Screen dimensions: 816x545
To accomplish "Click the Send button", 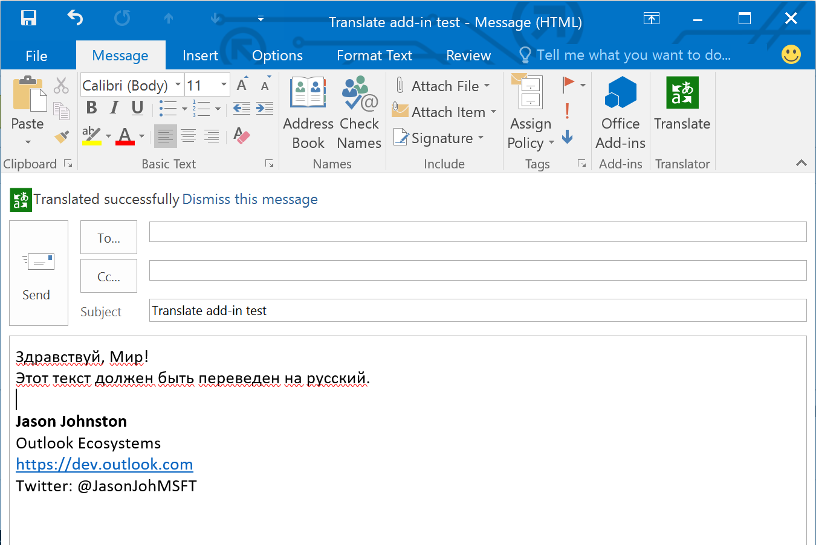I will coord(39,273).
